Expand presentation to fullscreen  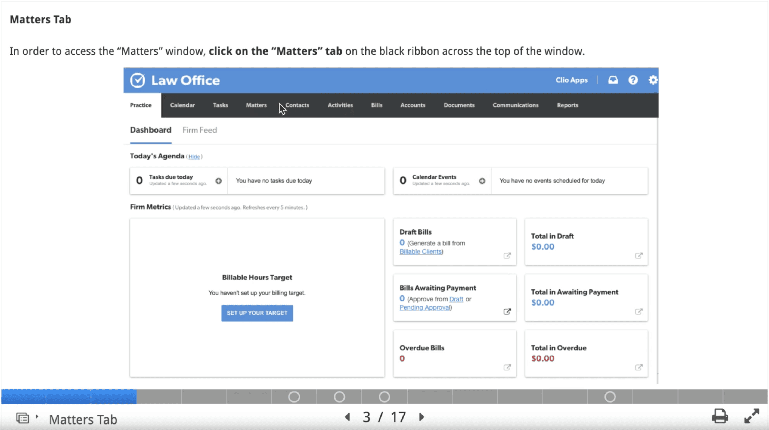751,416
